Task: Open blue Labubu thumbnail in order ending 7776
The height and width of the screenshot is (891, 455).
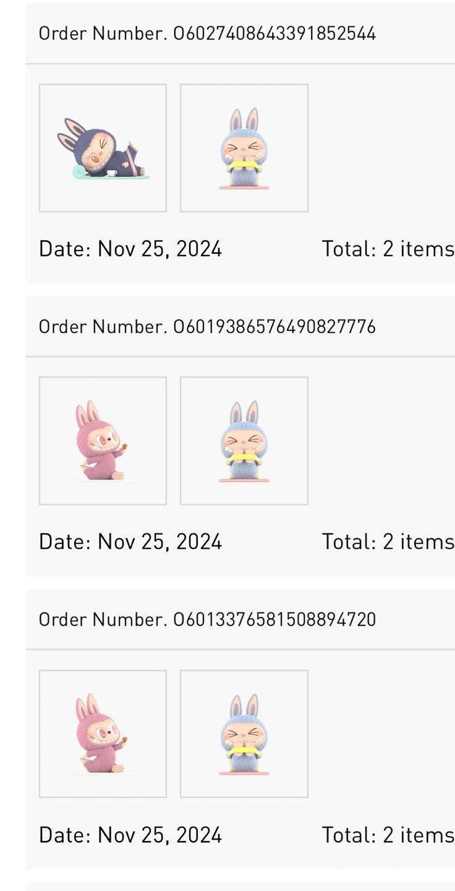Action: [244, 441]
